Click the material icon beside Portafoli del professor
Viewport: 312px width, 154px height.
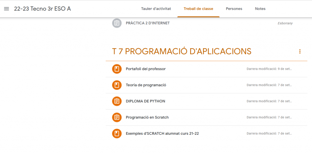click(x=117, y=69)
